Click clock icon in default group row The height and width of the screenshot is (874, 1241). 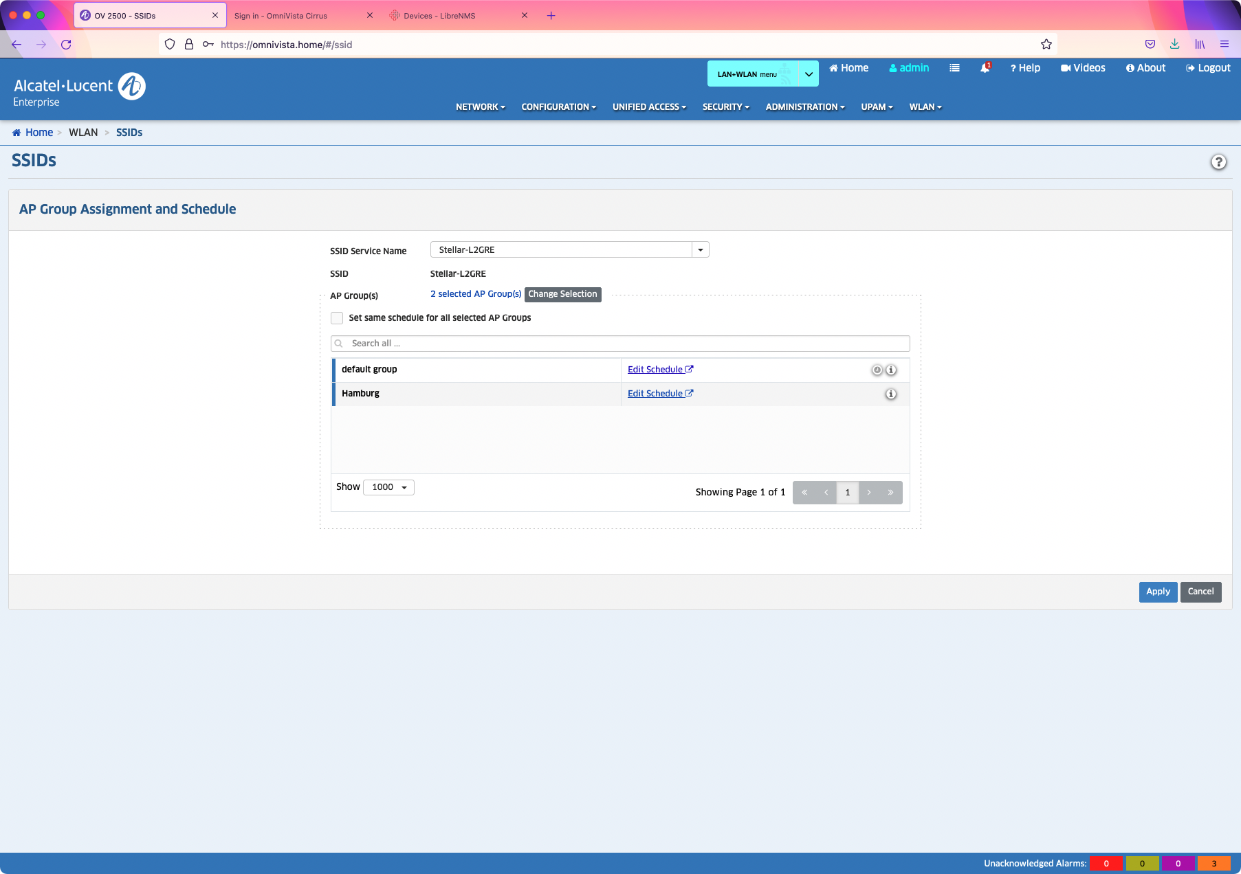(x=877, y=370)
